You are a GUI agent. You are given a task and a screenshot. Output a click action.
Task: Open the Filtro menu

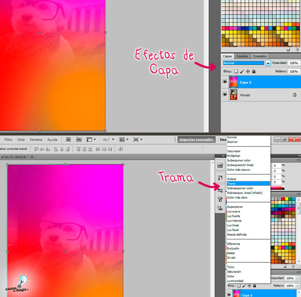pyautogui.click(x=8, y=139)
